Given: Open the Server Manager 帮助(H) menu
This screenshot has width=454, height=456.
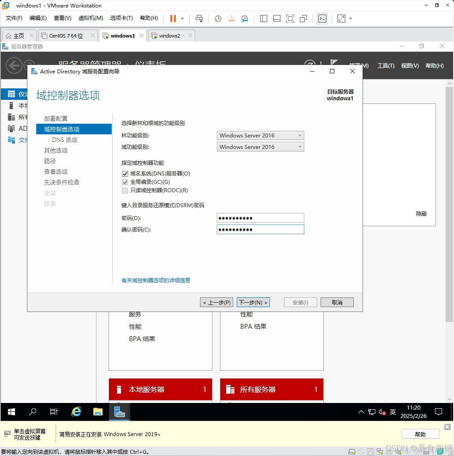Looking at the screenshot, I should [435, 66].
